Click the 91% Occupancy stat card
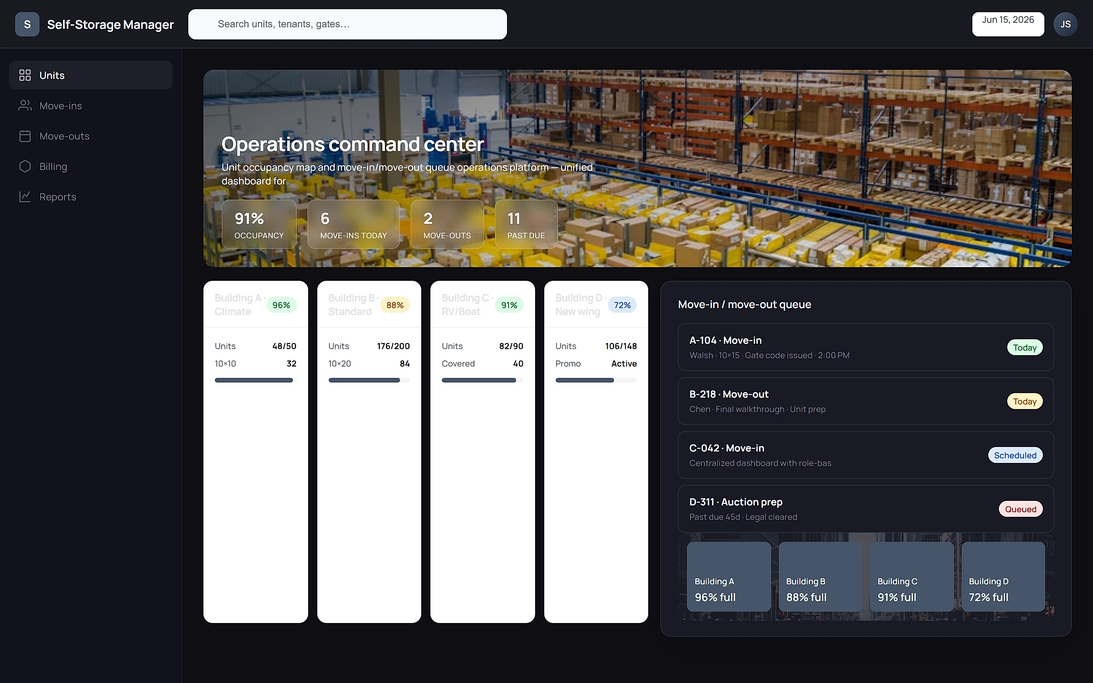This screenshot has width=1093, height=683. [259, 225]
